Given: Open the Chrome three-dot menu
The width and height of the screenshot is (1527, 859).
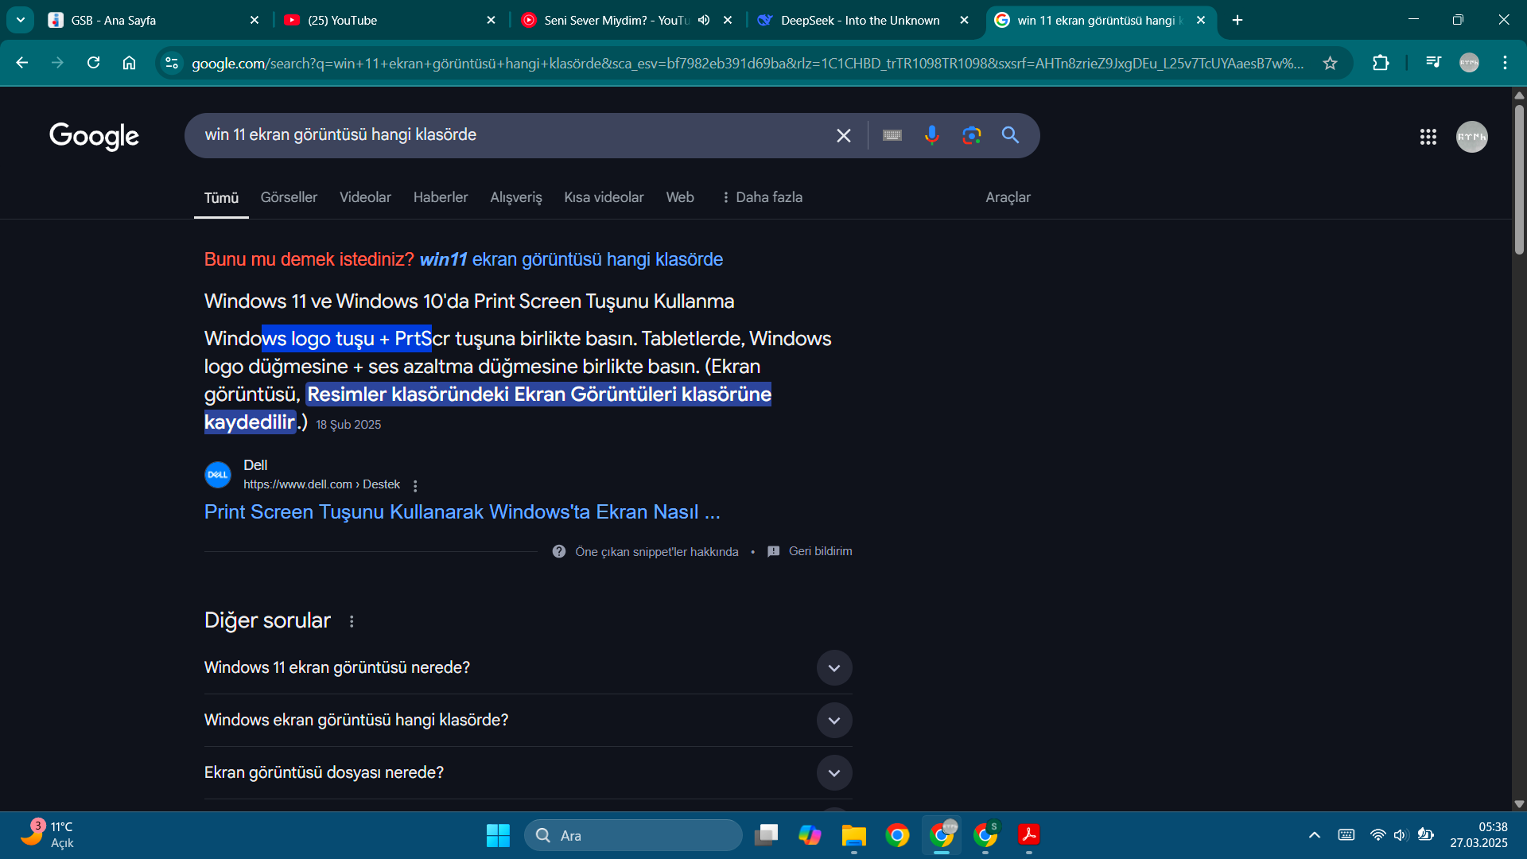Looking at the screenshot, I should tap(1505, 63).
